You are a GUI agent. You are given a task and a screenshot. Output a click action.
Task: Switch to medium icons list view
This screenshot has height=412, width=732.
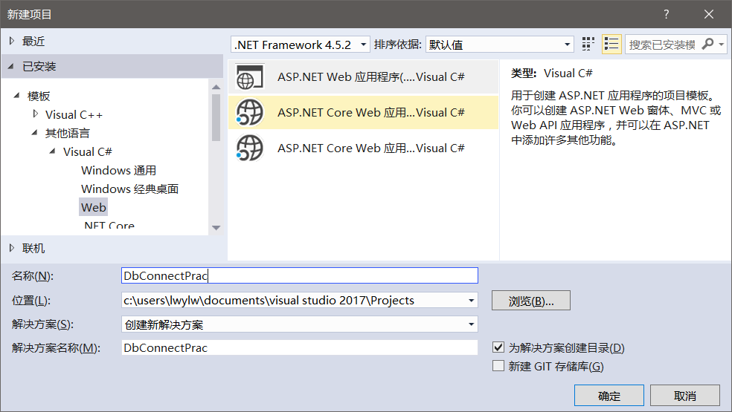[611, 45]
